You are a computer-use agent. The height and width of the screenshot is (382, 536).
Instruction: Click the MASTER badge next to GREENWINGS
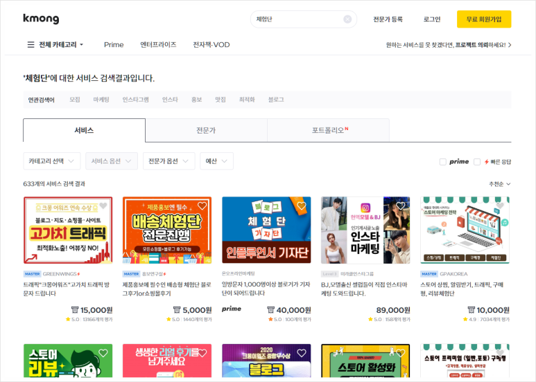click(x=32, y=274)
